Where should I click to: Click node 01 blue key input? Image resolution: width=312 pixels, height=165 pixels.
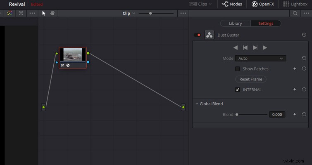[x=57, y=62]
